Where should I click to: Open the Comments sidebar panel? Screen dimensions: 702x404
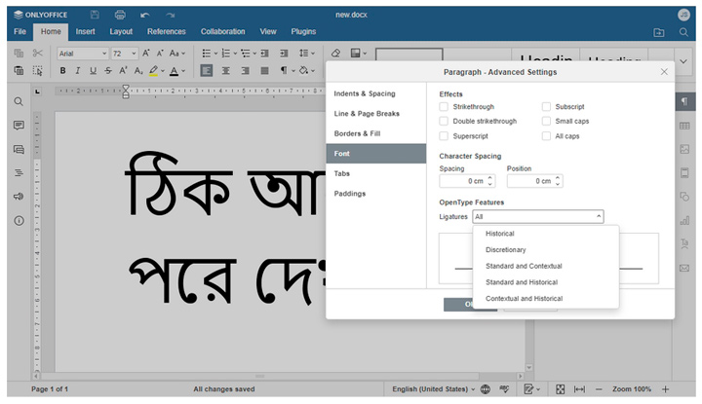pyautogui.click(x=19, y=126)
